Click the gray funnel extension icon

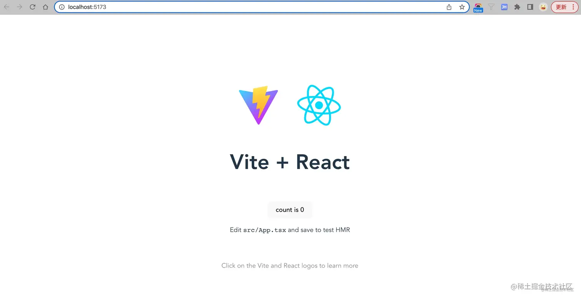(x=491, y=7)
